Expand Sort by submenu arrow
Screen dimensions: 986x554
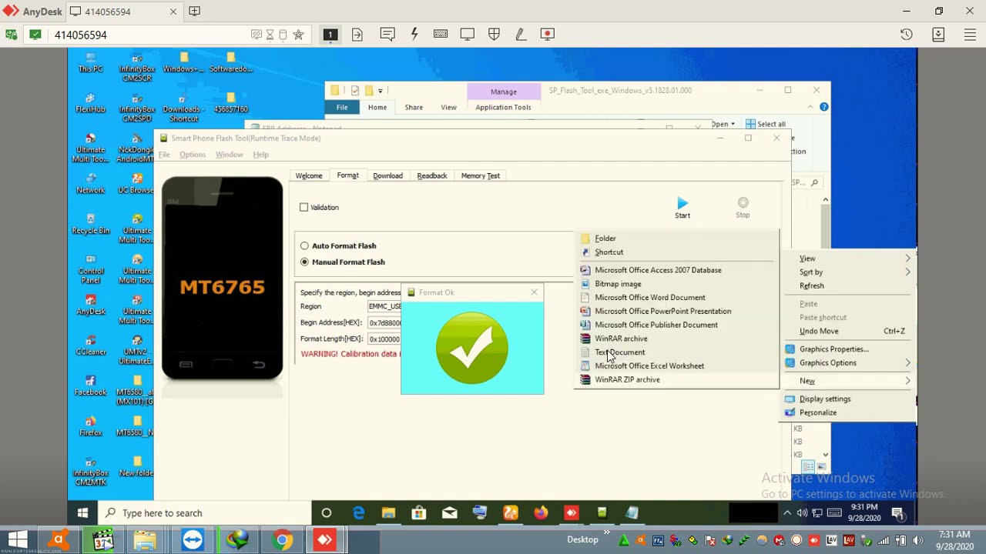(907, 272)
